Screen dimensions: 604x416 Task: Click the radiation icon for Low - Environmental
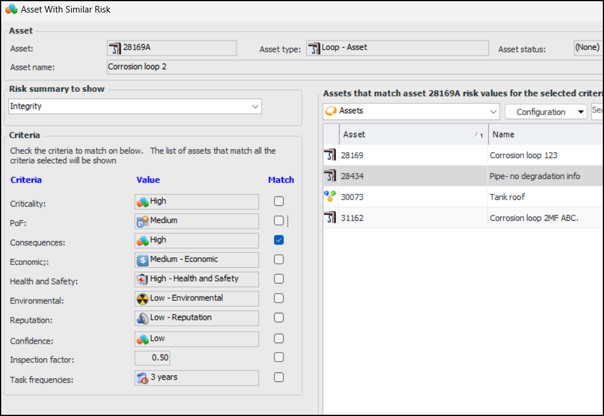pyautogui.click(x=143, y=299)
